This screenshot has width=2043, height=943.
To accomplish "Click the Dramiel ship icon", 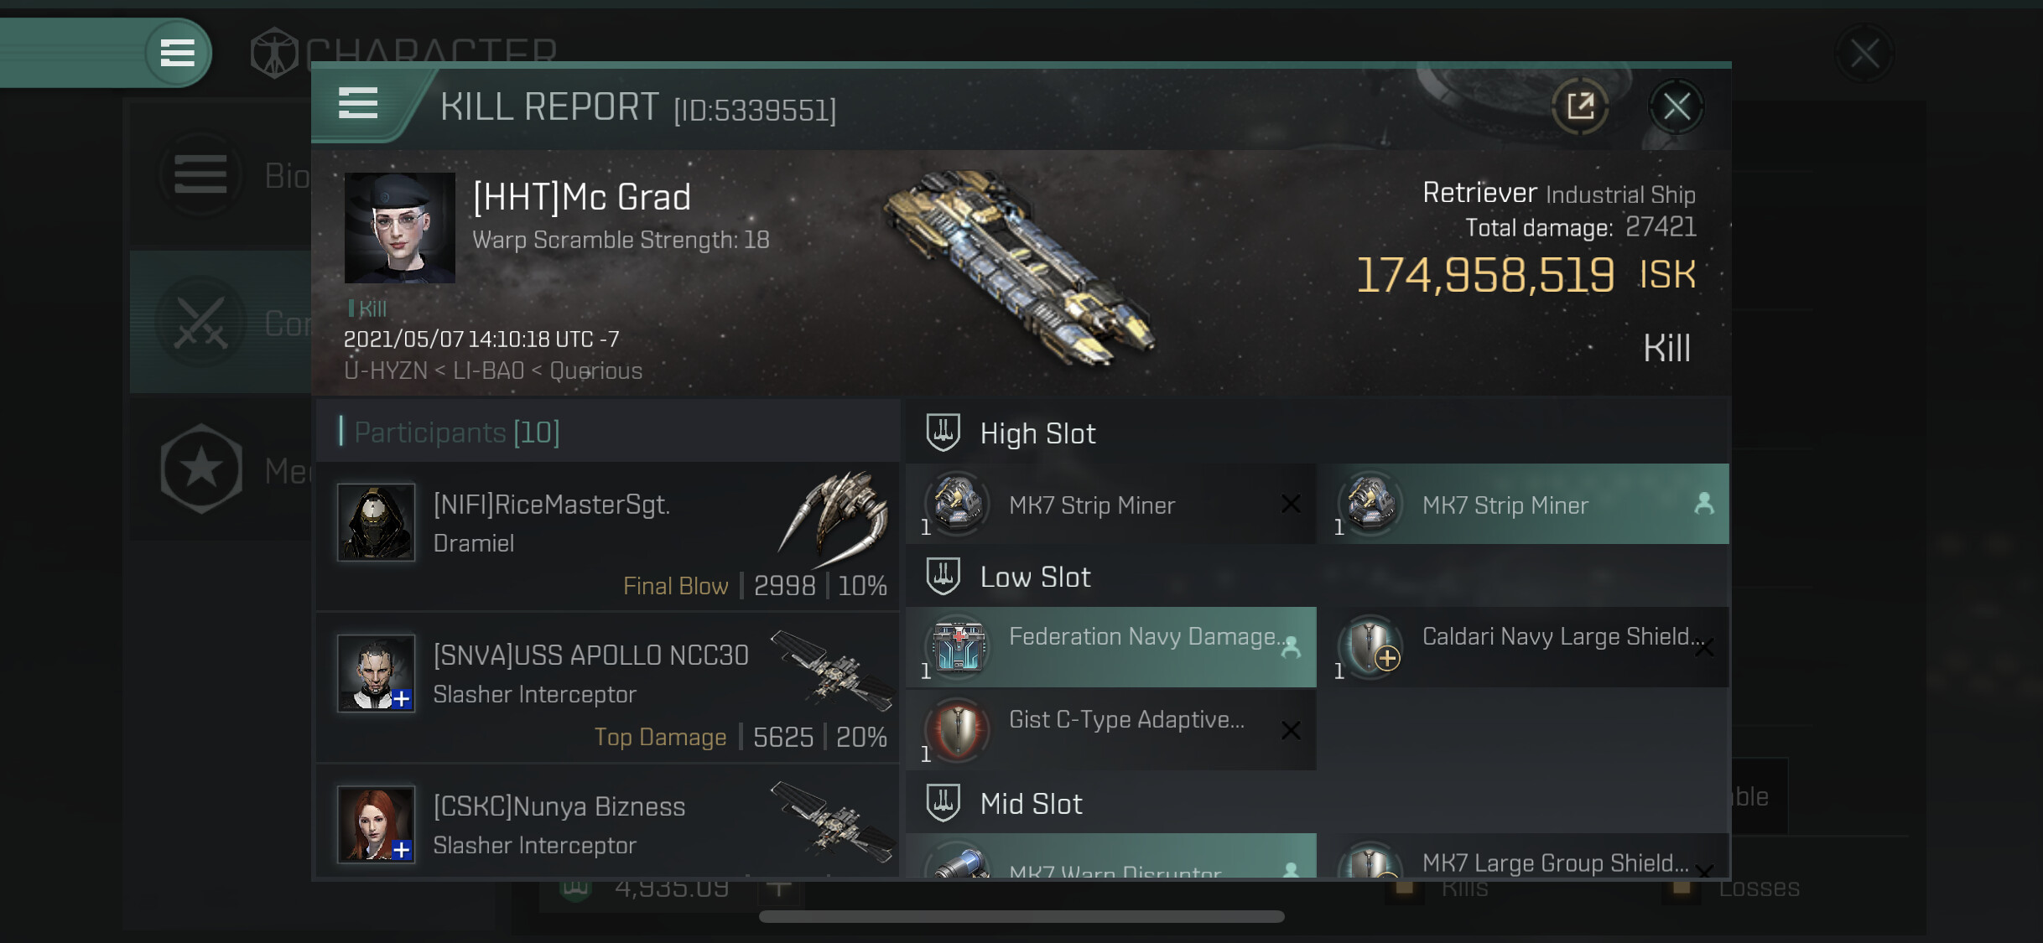I will pyautogui.click(x=835, y=520).
